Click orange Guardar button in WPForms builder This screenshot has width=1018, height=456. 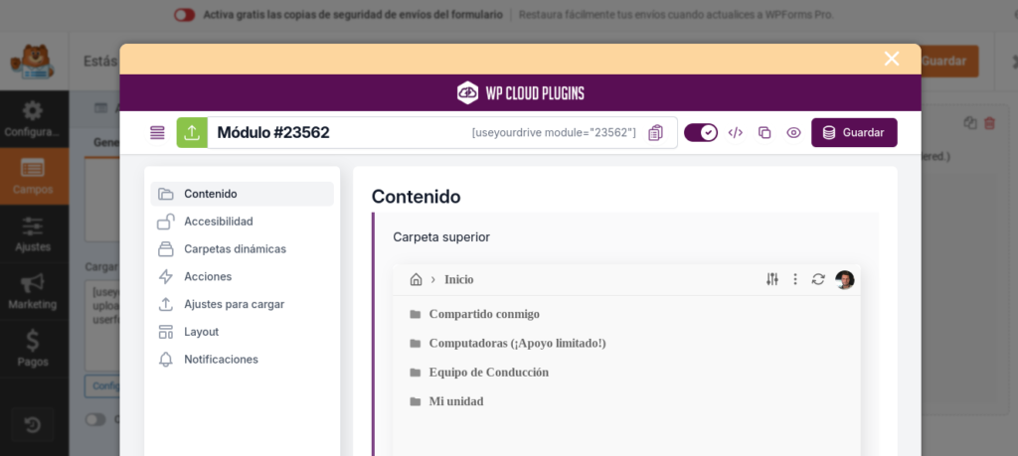pos(949,61)
